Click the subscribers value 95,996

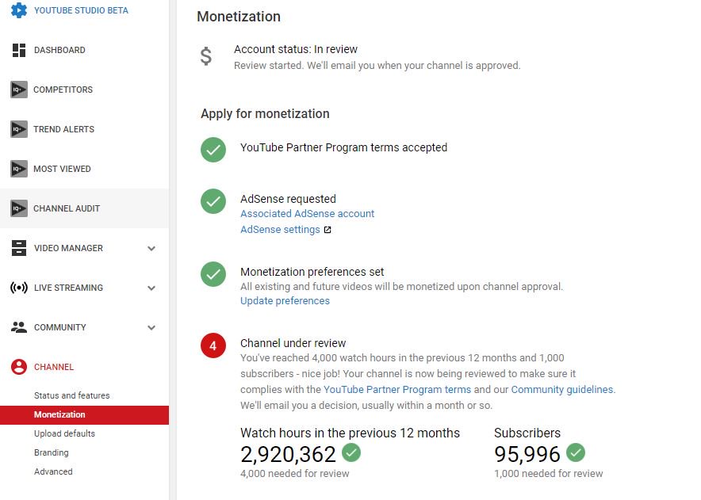pyautogui.click(x=527, y=454)
